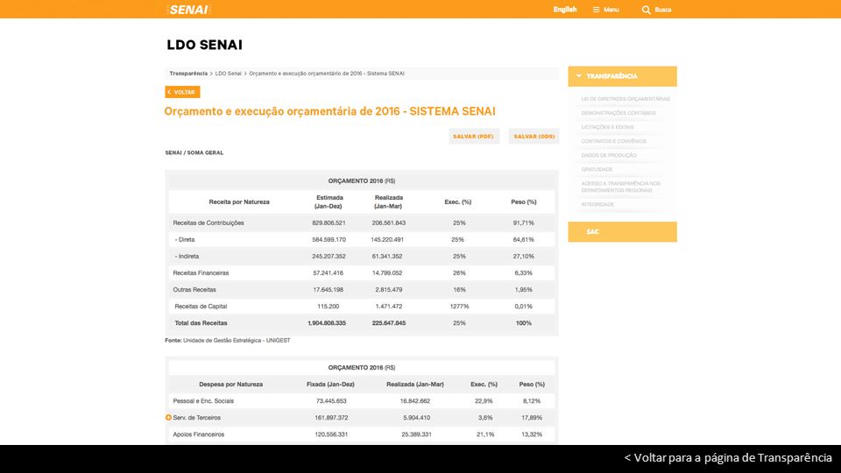
Task: Click the Busca magnifying glass icon
Action: (x=646, y=10)
